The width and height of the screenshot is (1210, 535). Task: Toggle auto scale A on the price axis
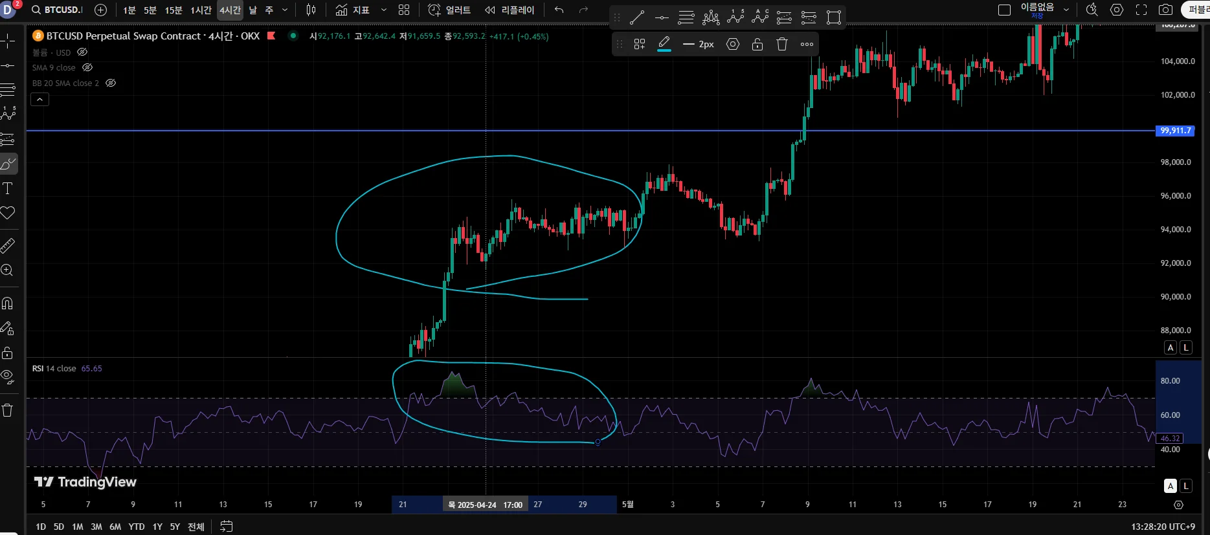(x=1171, y=347)
